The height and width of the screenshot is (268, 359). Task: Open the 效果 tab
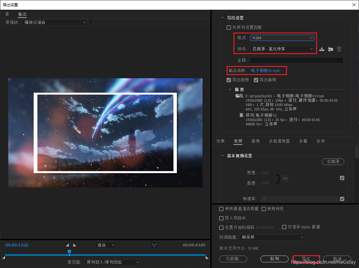click(x=220, y=141)
